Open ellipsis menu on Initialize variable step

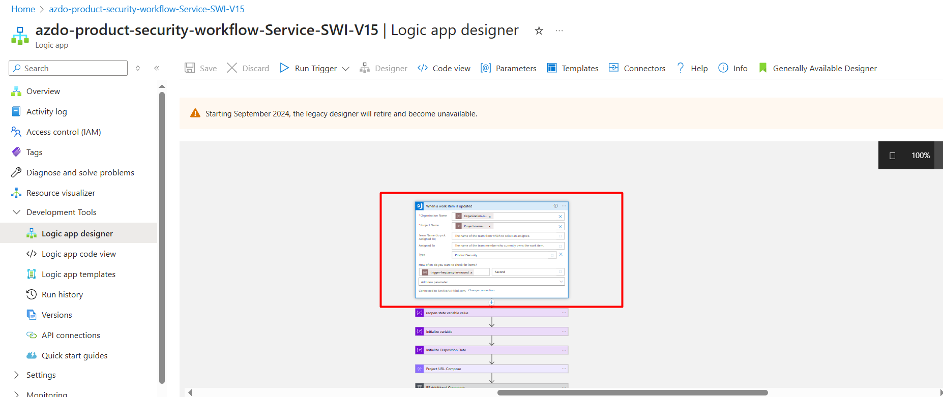point(564,331)
